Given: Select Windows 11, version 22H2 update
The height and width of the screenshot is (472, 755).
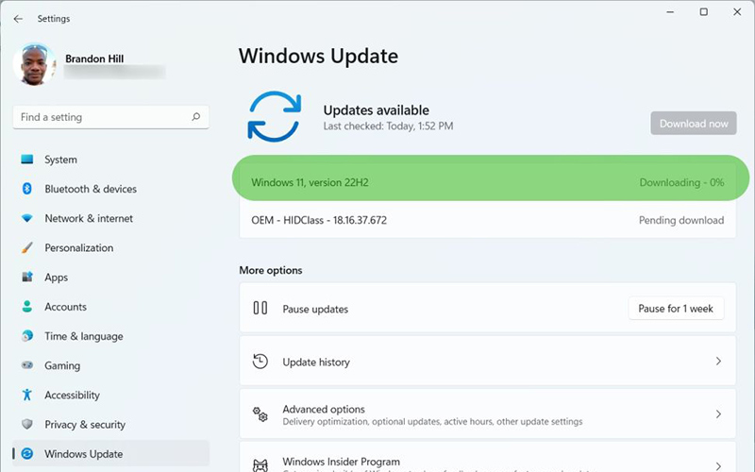Looking at the screenshot, I should pyautogui.click(x=487, y=182).
